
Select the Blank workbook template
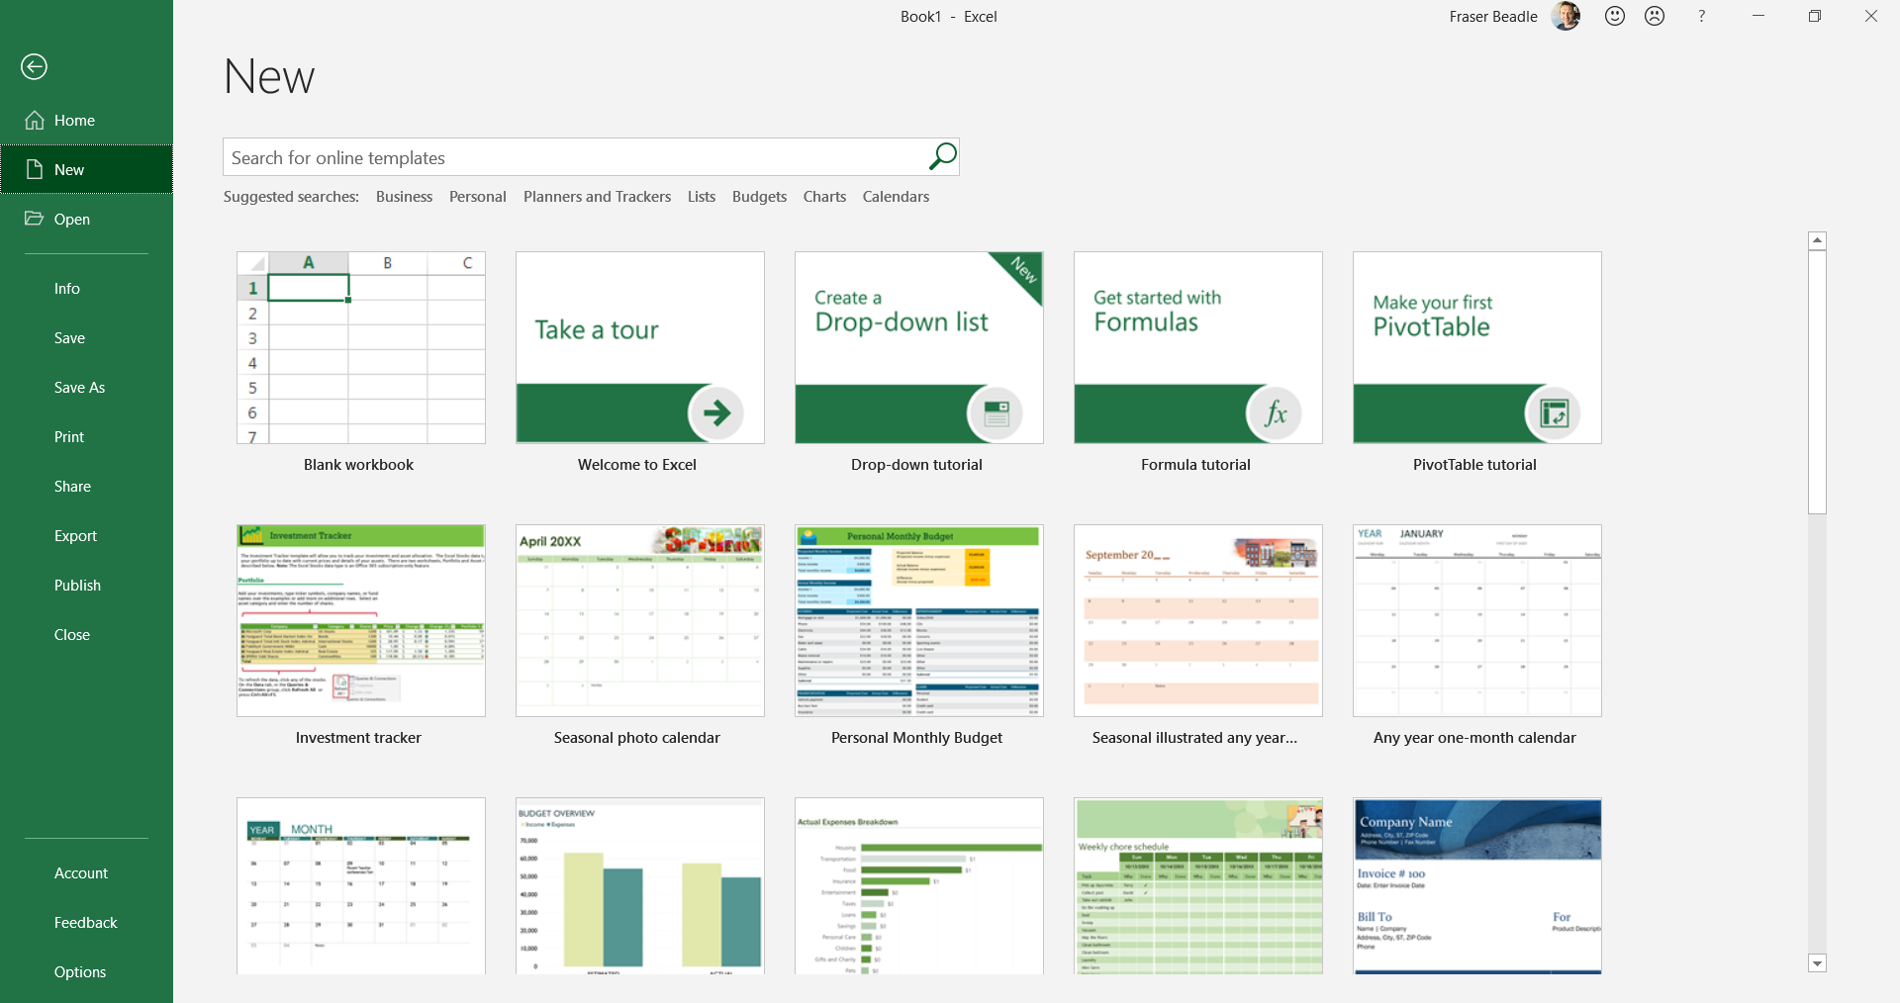361,347
